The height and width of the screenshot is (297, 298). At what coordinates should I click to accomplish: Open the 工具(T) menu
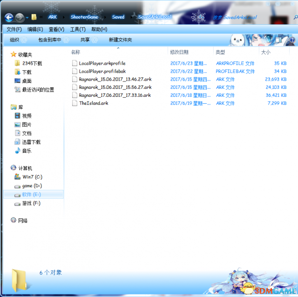[78, 29]
